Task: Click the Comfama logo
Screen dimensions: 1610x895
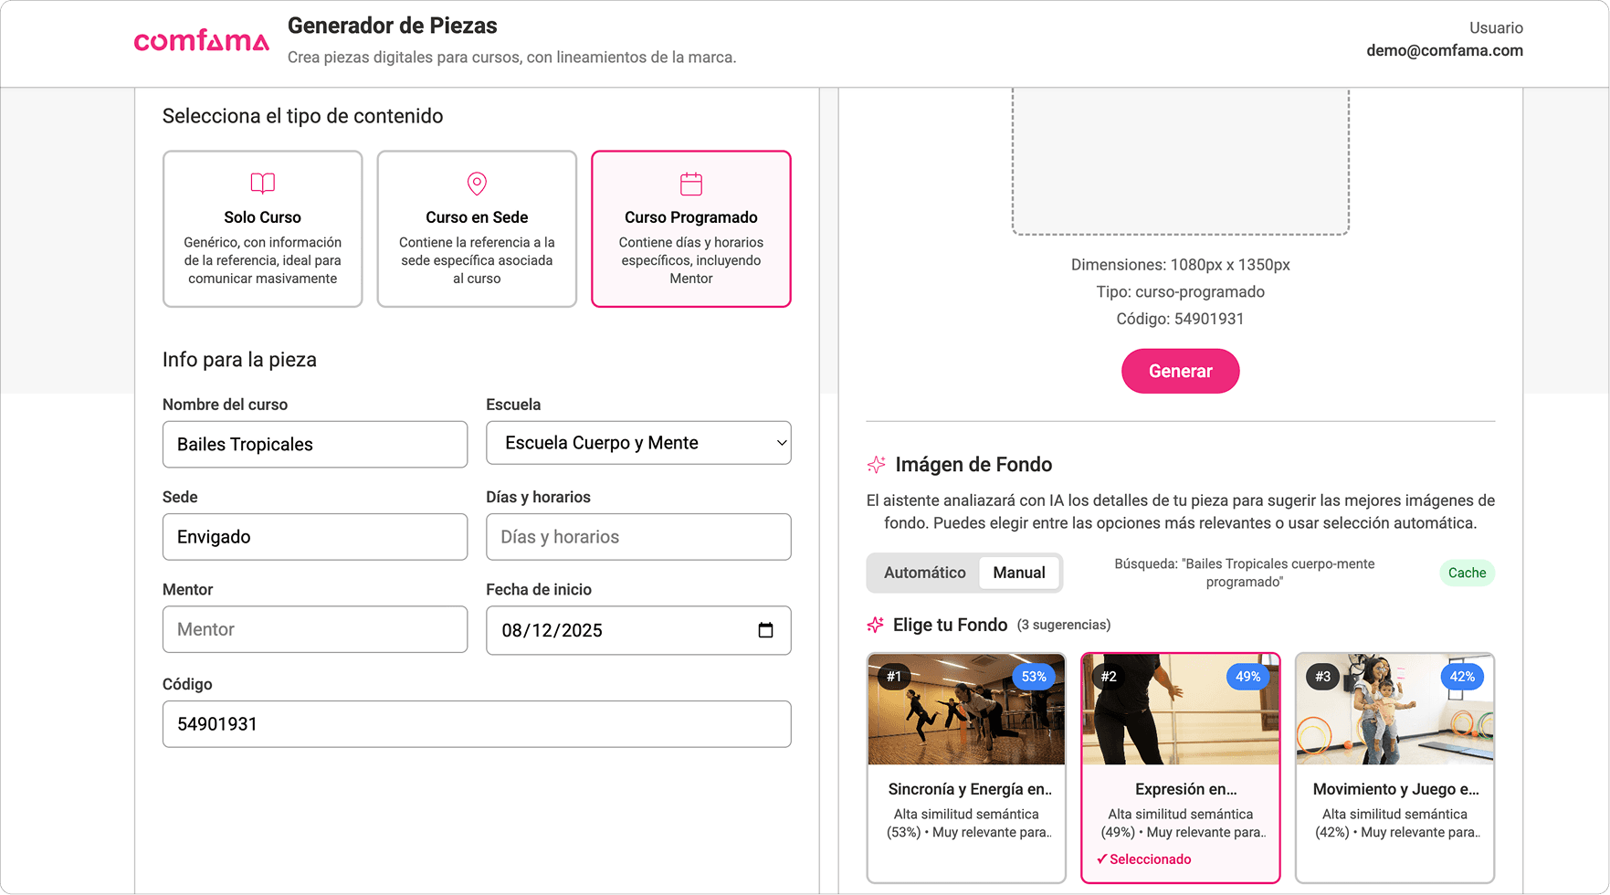Action: pos(202,41)
